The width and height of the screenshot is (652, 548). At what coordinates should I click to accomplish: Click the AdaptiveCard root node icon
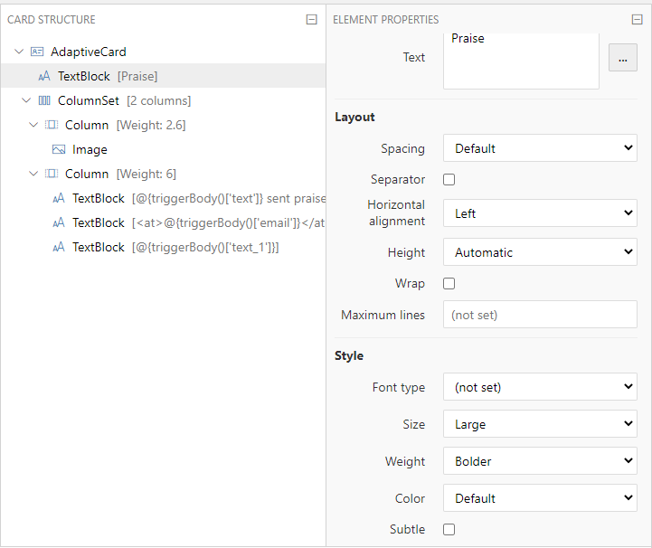coord(37,52)
